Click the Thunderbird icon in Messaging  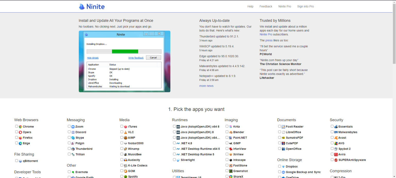point(73,149)
